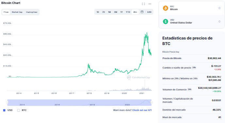Choose the YTD time range
Viewport: 225px width, 123px height.
128,12
